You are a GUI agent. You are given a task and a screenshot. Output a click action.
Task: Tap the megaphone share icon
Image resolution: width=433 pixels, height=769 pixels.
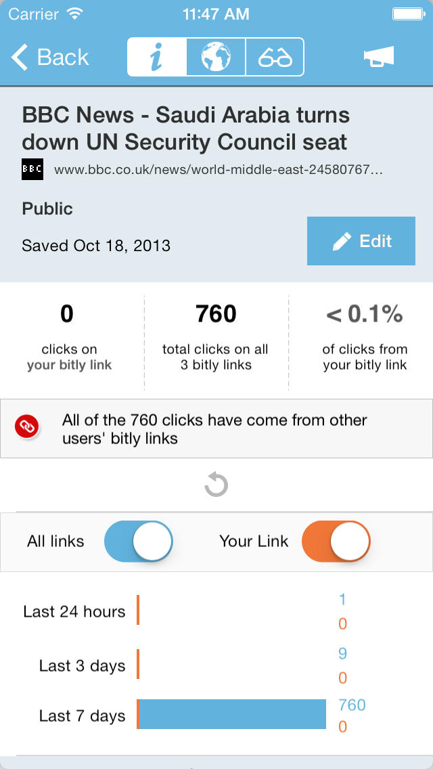pyautogui.click(x=379, y=56)
